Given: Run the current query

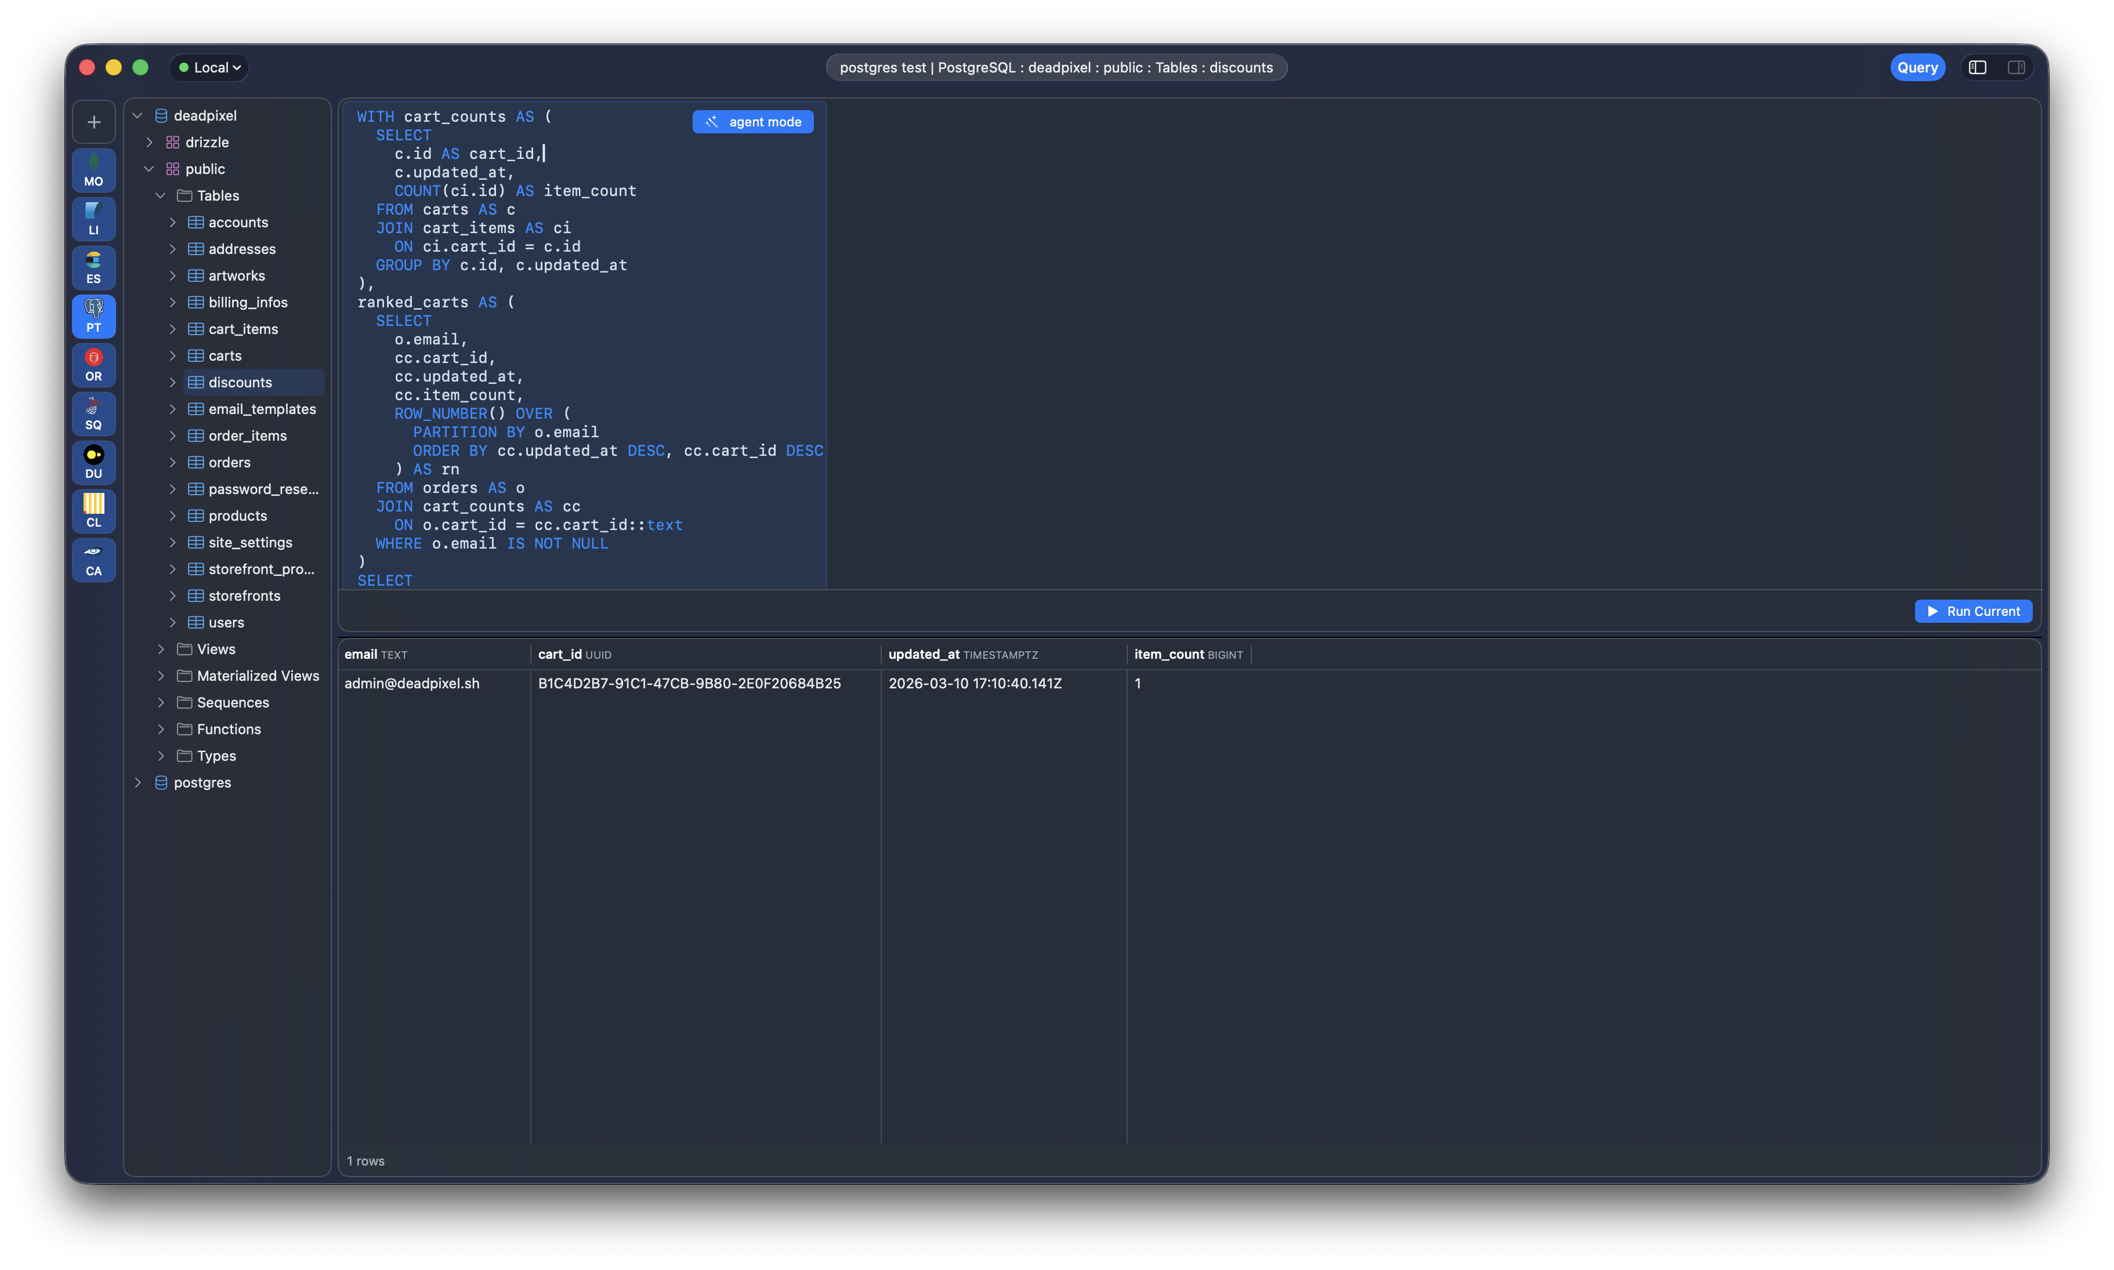Looking at the screenshot, I should 1973,611.
